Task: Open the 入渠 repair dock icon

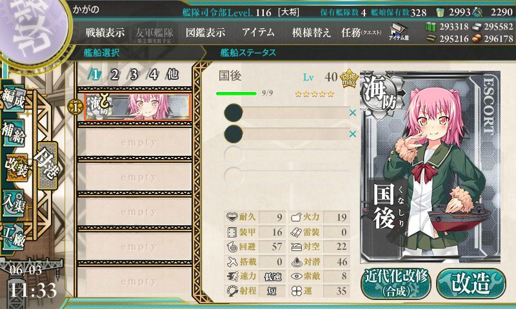Action: [x=14, y=203]
